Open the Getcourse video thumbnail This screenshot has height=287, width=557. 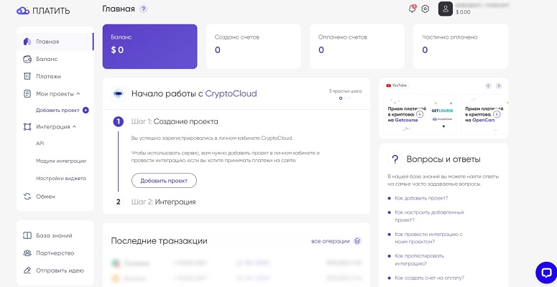(x=420, y=114)
